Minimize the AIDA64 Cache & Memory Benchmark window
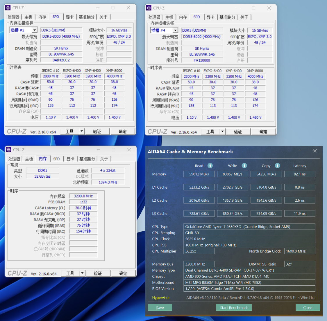Image resolution: width=327 pixels, height=321 pixels. tap(299, 151)
